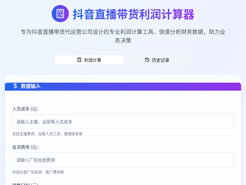Viewport: 246px width, 185px height.
Task: Click the subtitle paragraph 专为抖音直播带货代运营公司设计
Action: (123, 36)
